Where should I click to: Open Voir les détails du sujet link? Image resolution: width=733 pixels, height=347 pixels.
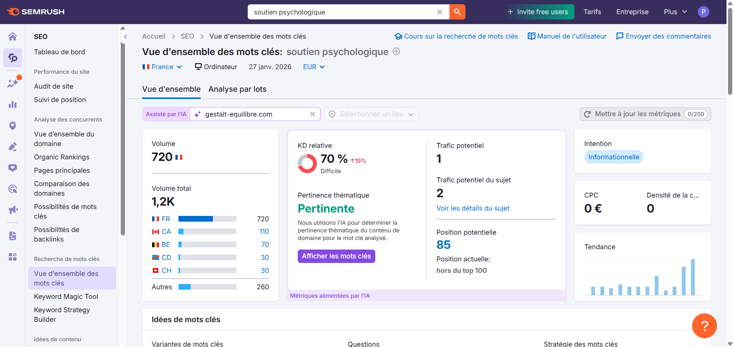(x=473, y=208)
